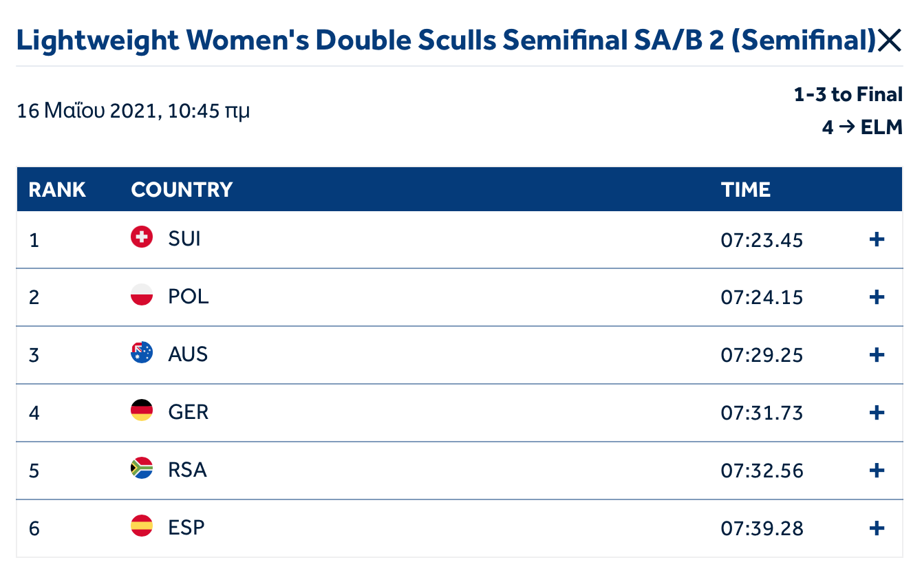
Task: Click the TIME column header
Action: point(746,190)
